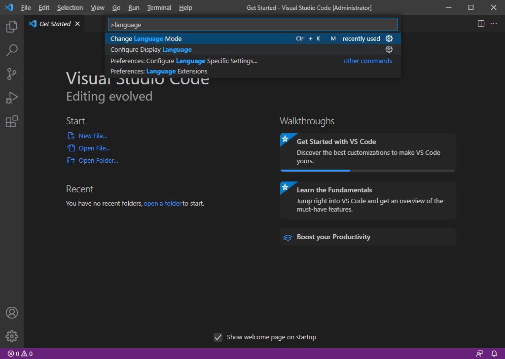Choose Preferences: Language Extensions command
This screenshot has height=359, width=505.
pos(253,71)
